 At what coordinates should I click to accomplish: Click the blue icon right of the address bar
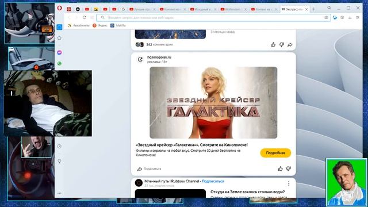click(x=335, y=18)
